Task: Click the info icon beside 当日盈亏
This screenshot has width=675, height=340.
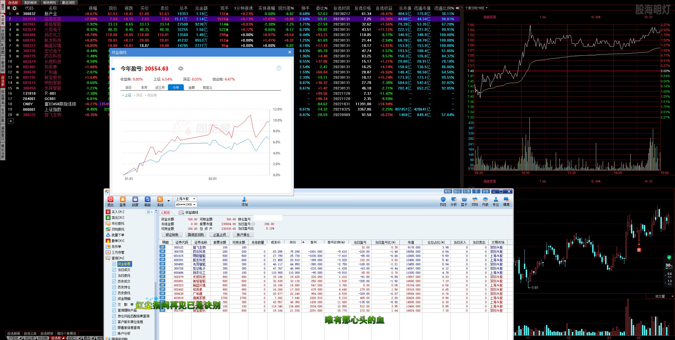Action: 253,224
